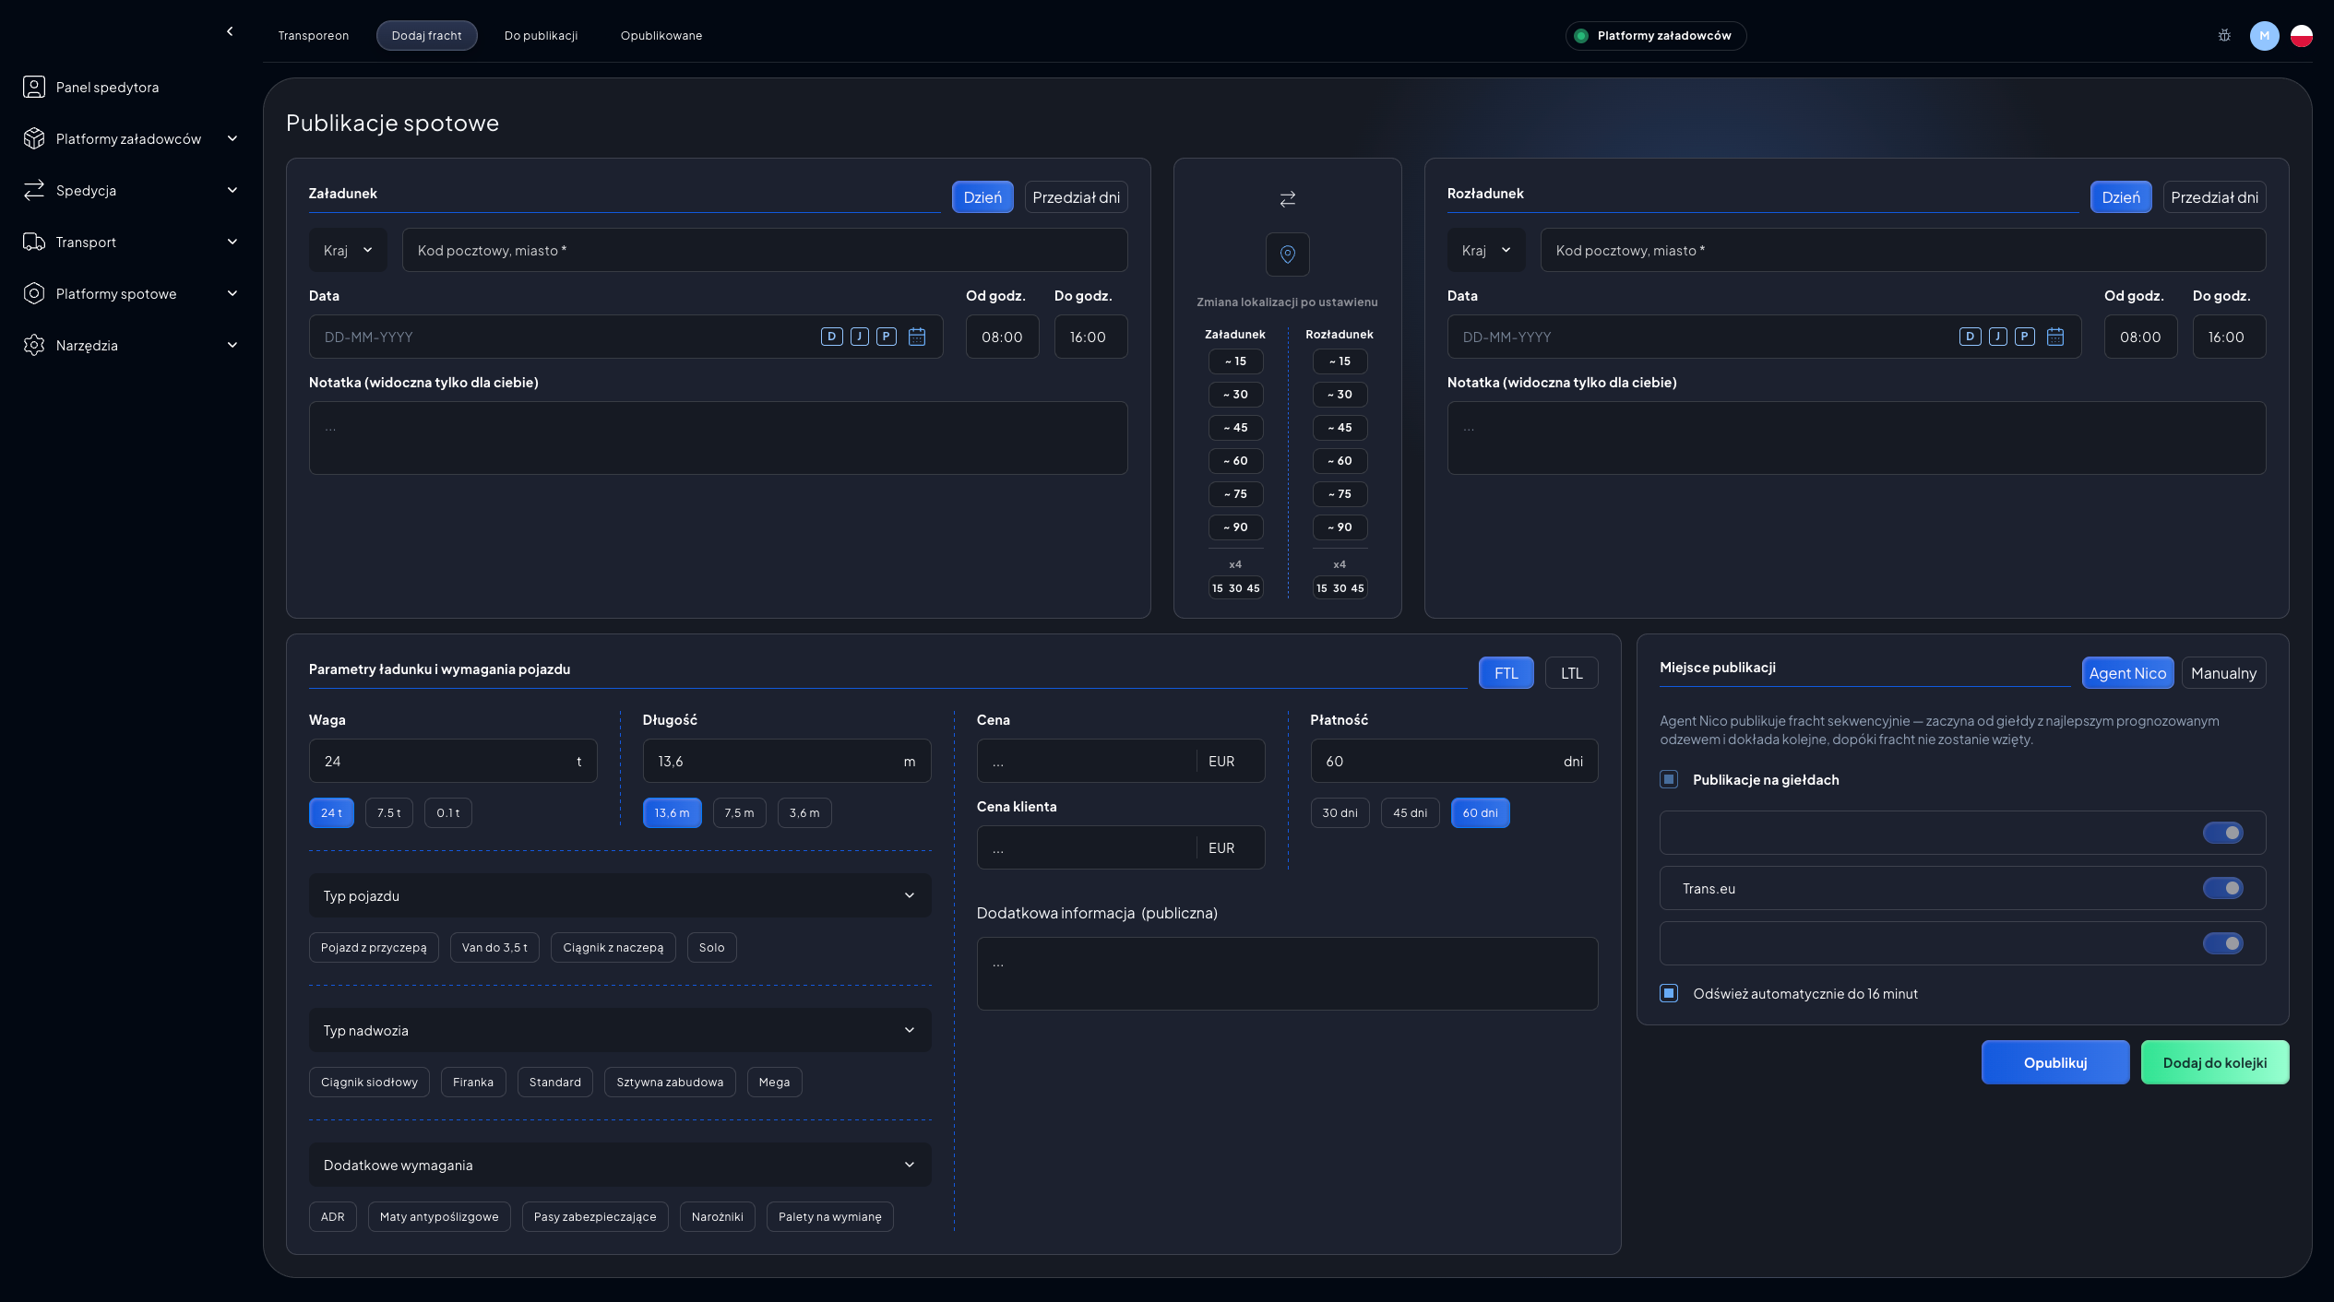Click the D shortcut in Załadunek date
Screen dimensions: 2334x1302
(x=832, y=337)
